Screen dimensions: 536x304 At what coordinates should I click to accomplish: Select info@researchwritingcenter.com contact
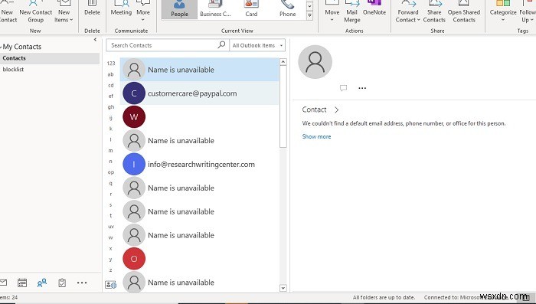pyautogui.click(x=199, y=164)
